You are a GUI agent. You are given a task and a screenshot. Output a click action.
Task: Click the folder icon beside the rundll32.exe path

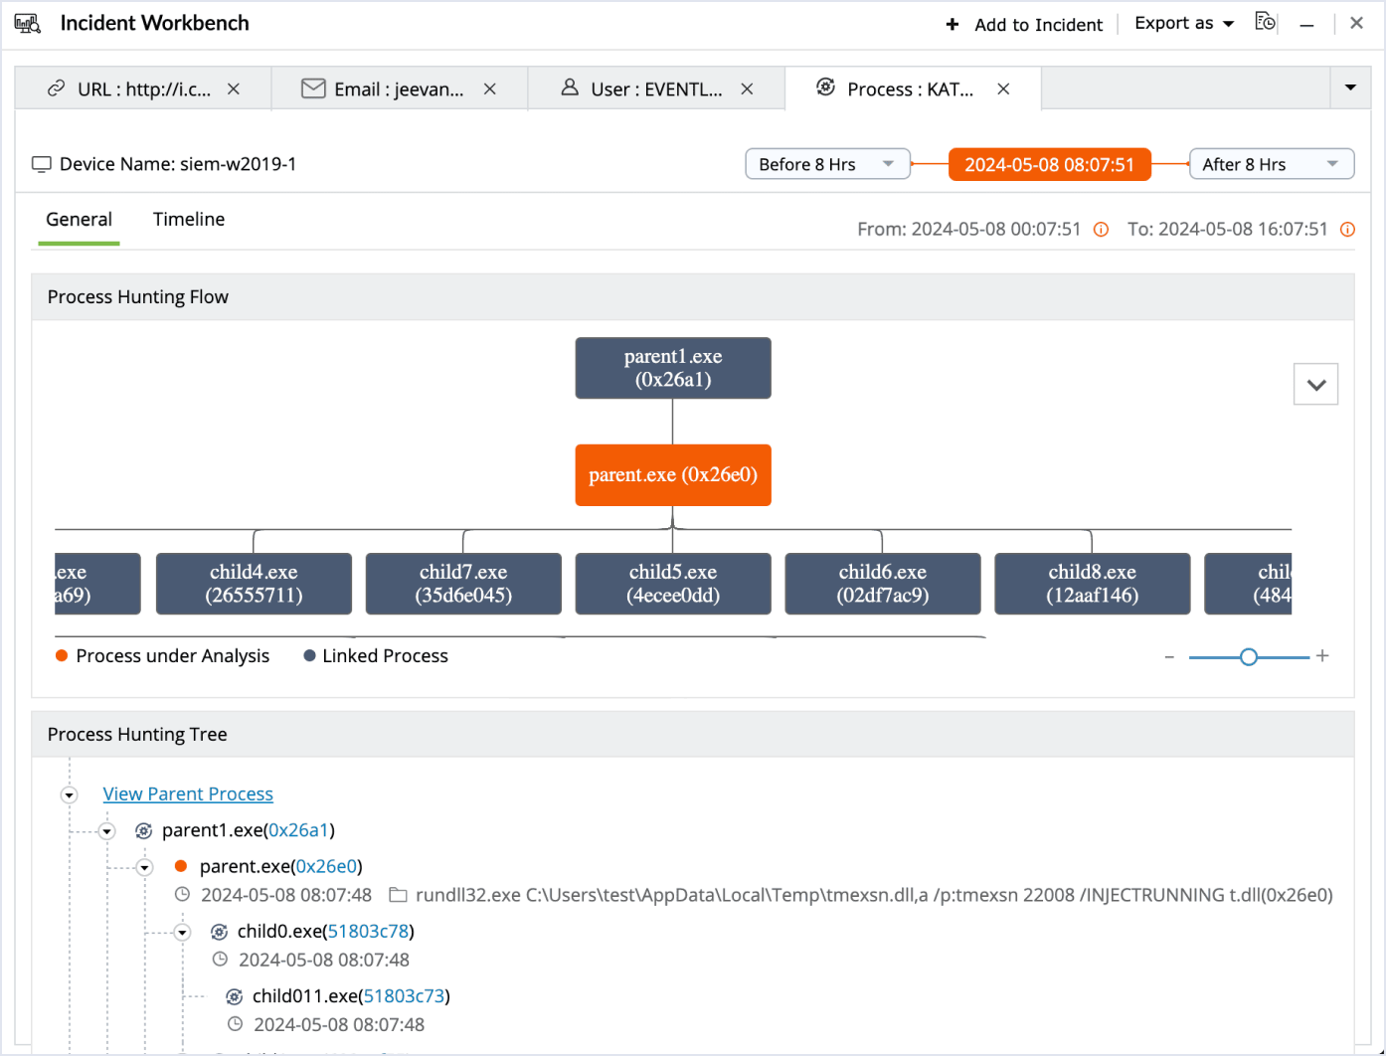398,894
